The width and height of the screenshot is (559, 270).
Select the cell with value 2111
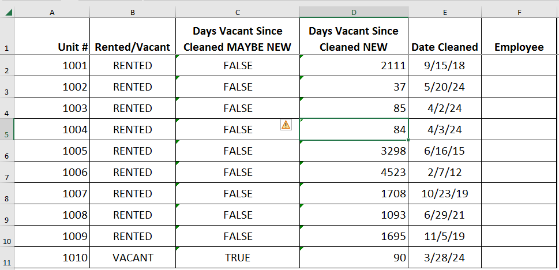[354, 65]
